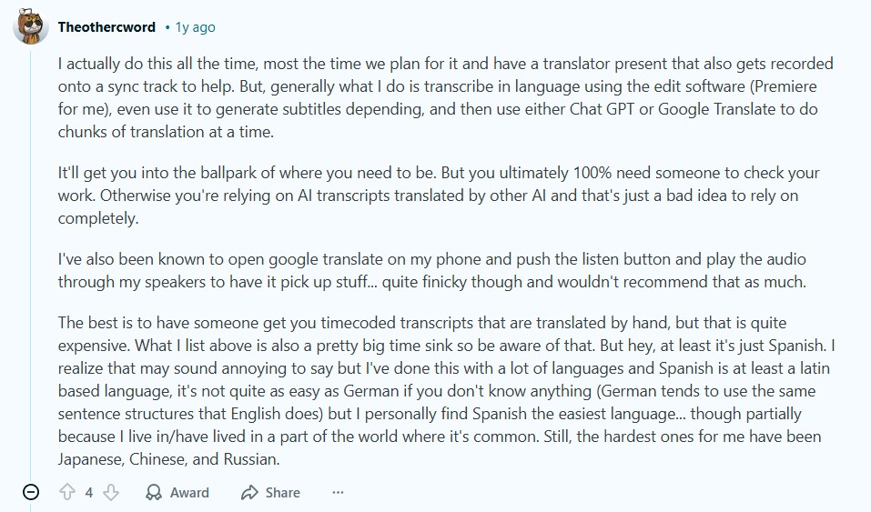
Task: Click the Share arrow icon
Action: (249, 492)
